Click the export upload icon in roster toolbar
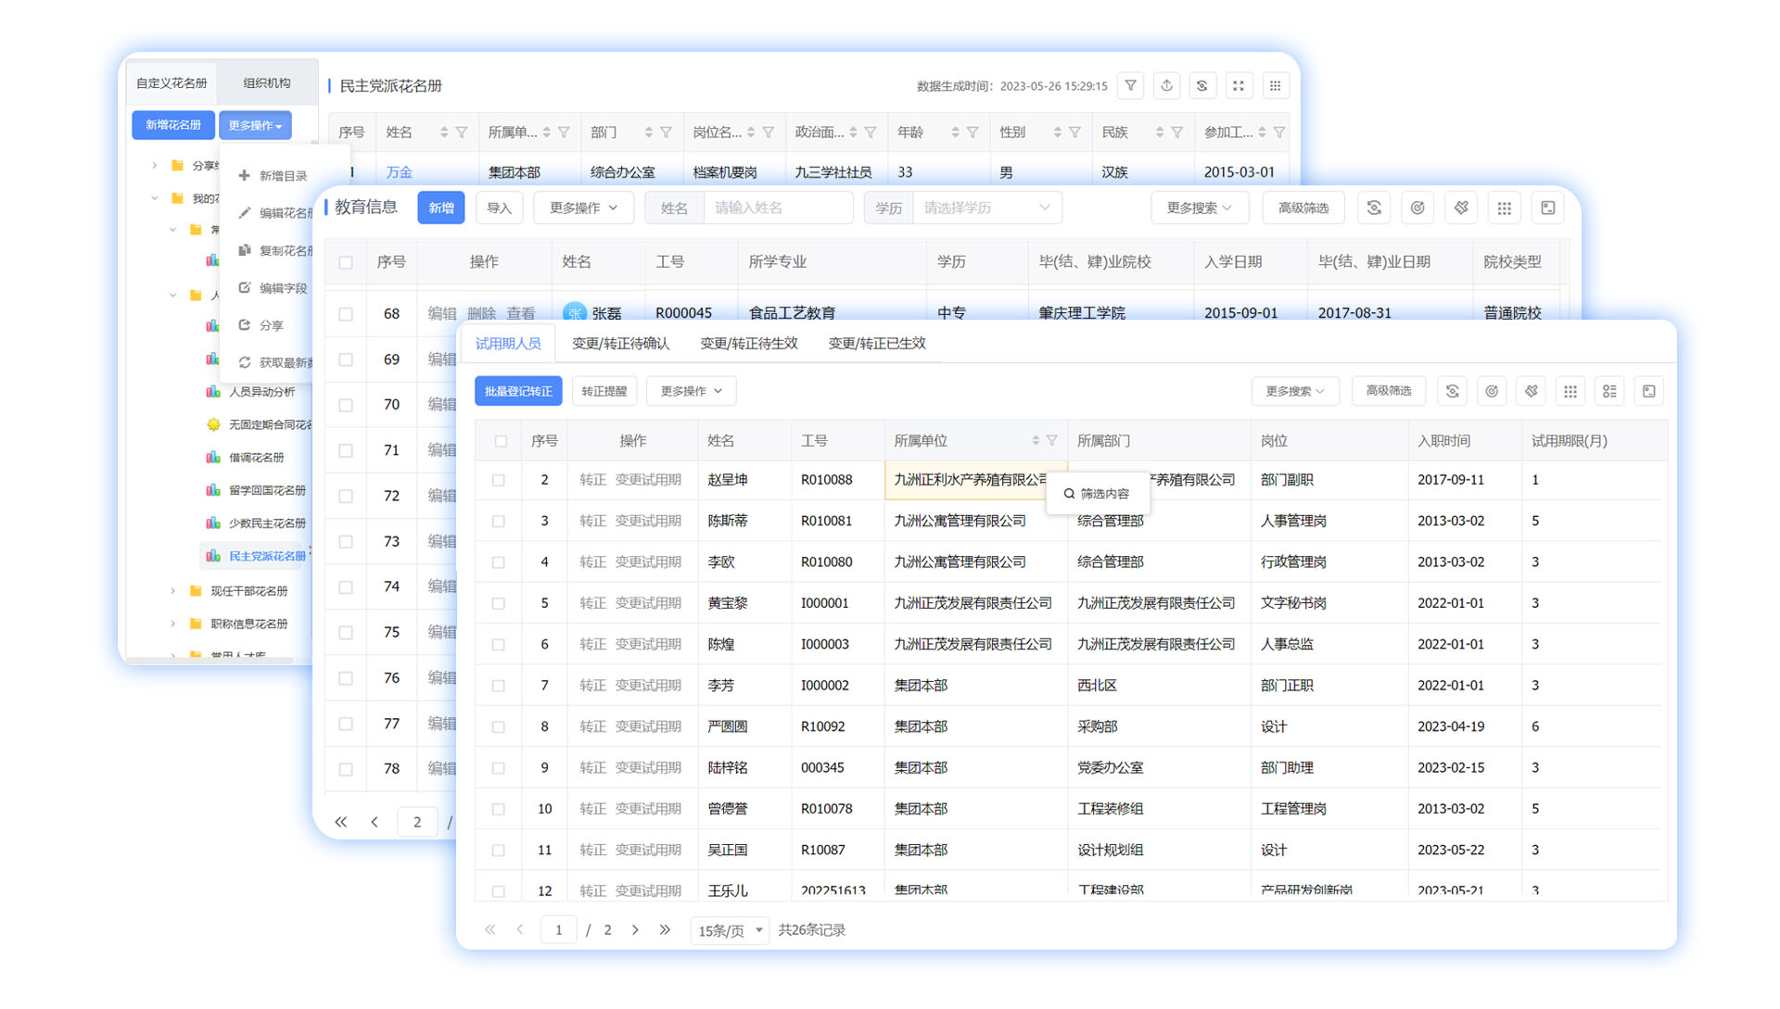Screen dimensions: 1780x1009 [x=1166, y=86]
